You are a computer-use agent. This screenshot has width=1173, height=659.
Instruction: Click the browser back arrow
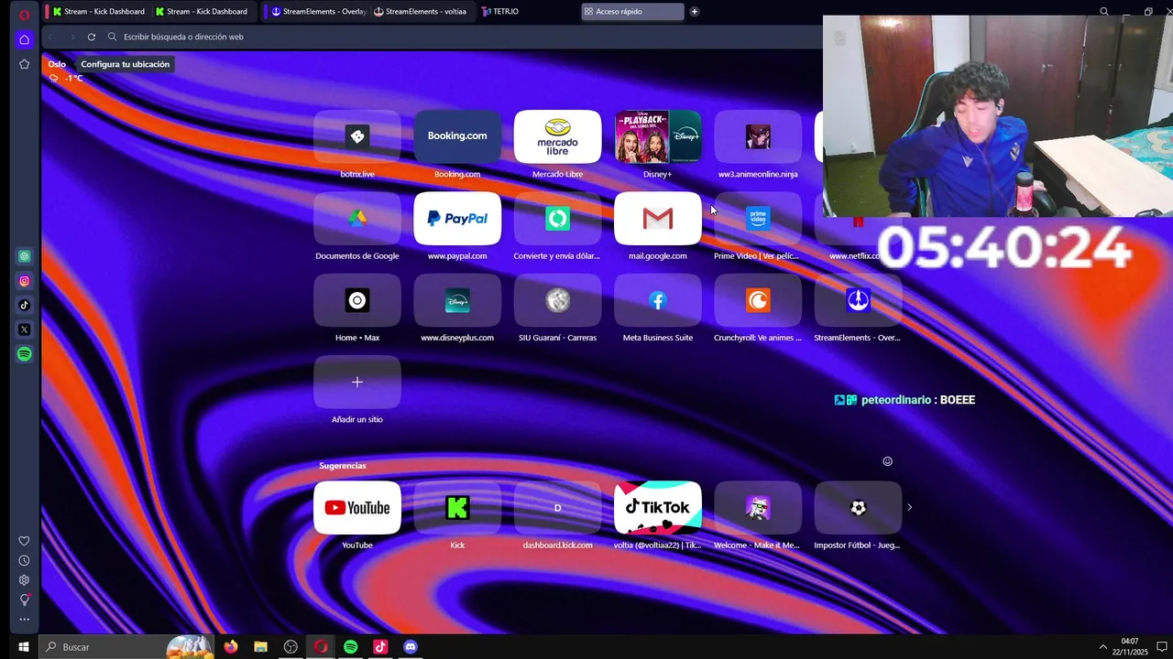50,37
